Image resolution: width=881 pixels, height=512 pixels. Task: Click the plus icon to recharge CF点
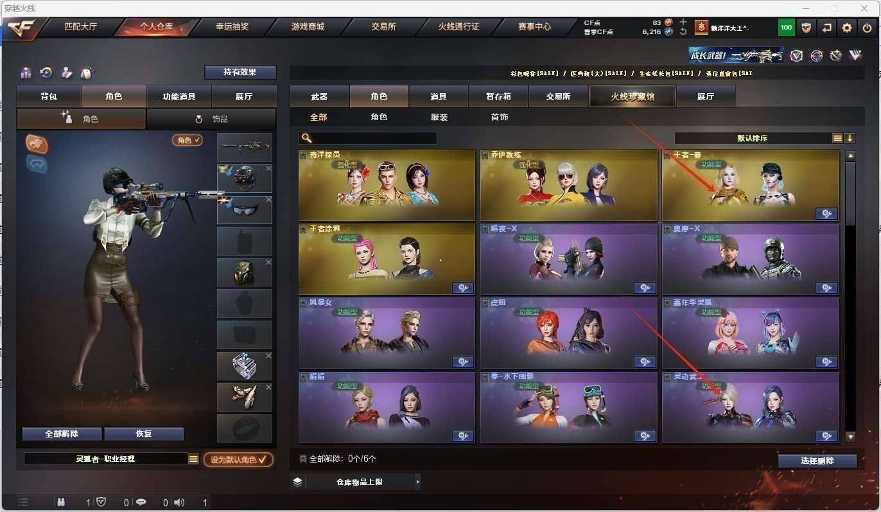click(683, 22)
